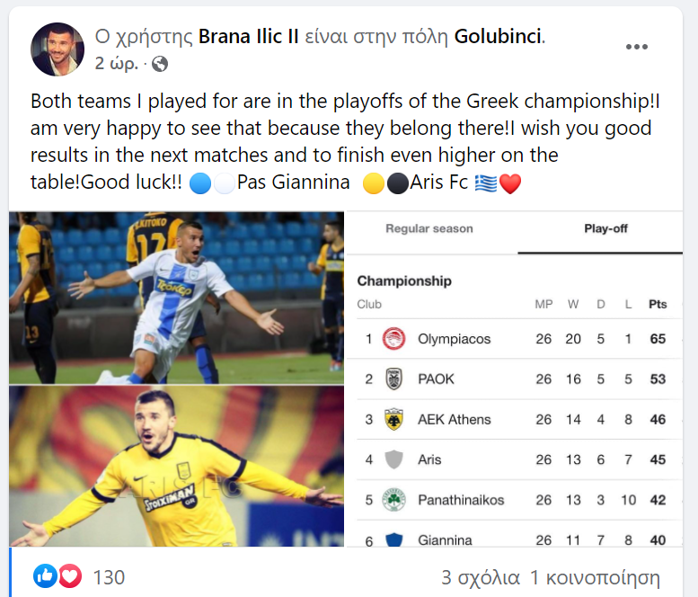The image size is (698, 597).
Task: Show who reacted via 130 count
Action: click(x=109, y=577)
